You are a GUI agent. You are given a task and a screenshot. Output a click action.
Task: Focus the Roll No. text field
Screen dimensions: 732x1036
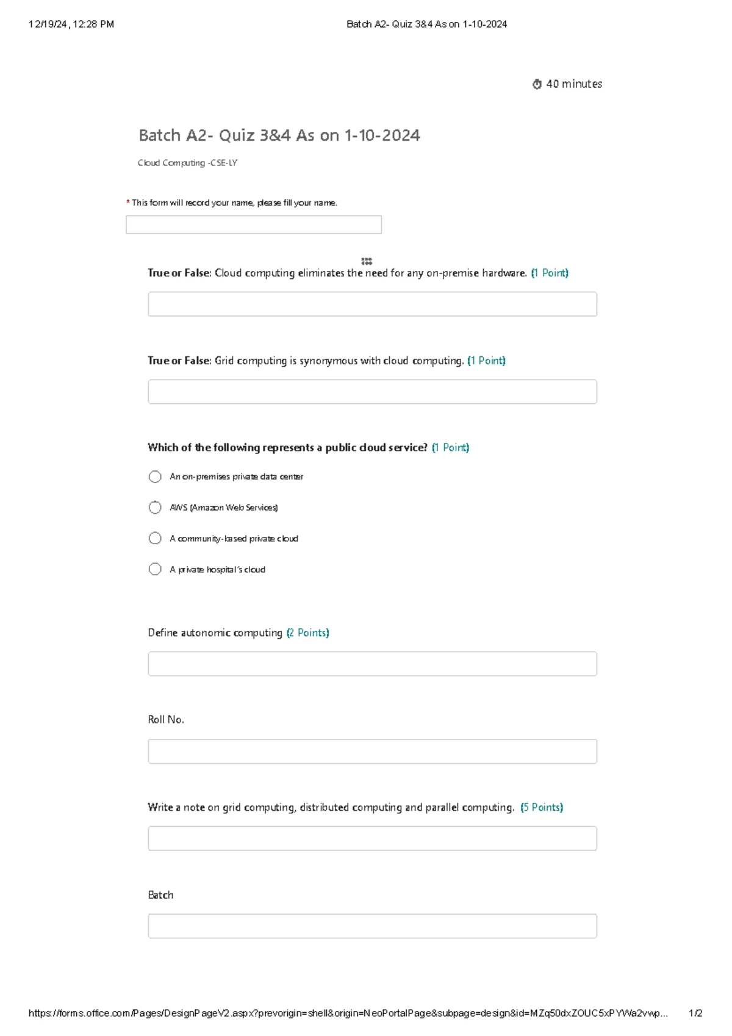pos(372,752)
